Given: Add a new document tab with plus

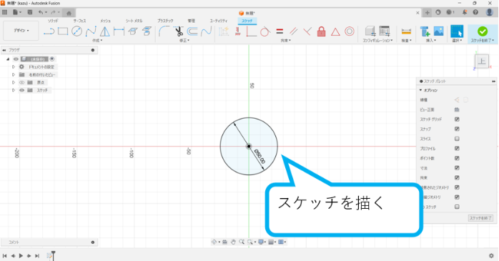Looking at the screenshot, I should pyautogui.click(x=428, y=13).
